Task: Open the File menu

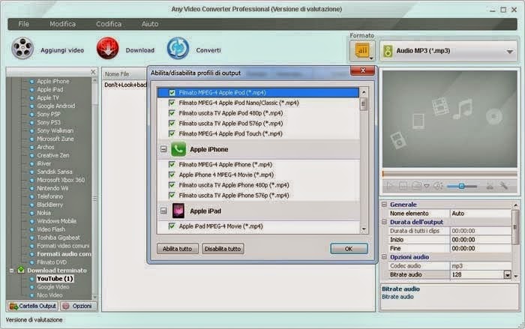Action: [23, 24]
